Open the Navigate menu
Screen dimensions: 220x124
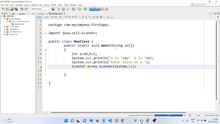(19, 5)
